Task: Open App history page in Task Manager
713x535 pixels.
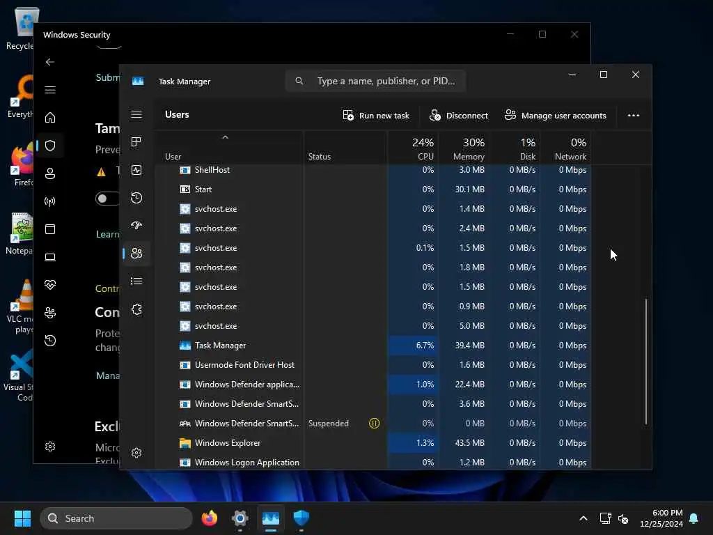Action: pos(136,198)
